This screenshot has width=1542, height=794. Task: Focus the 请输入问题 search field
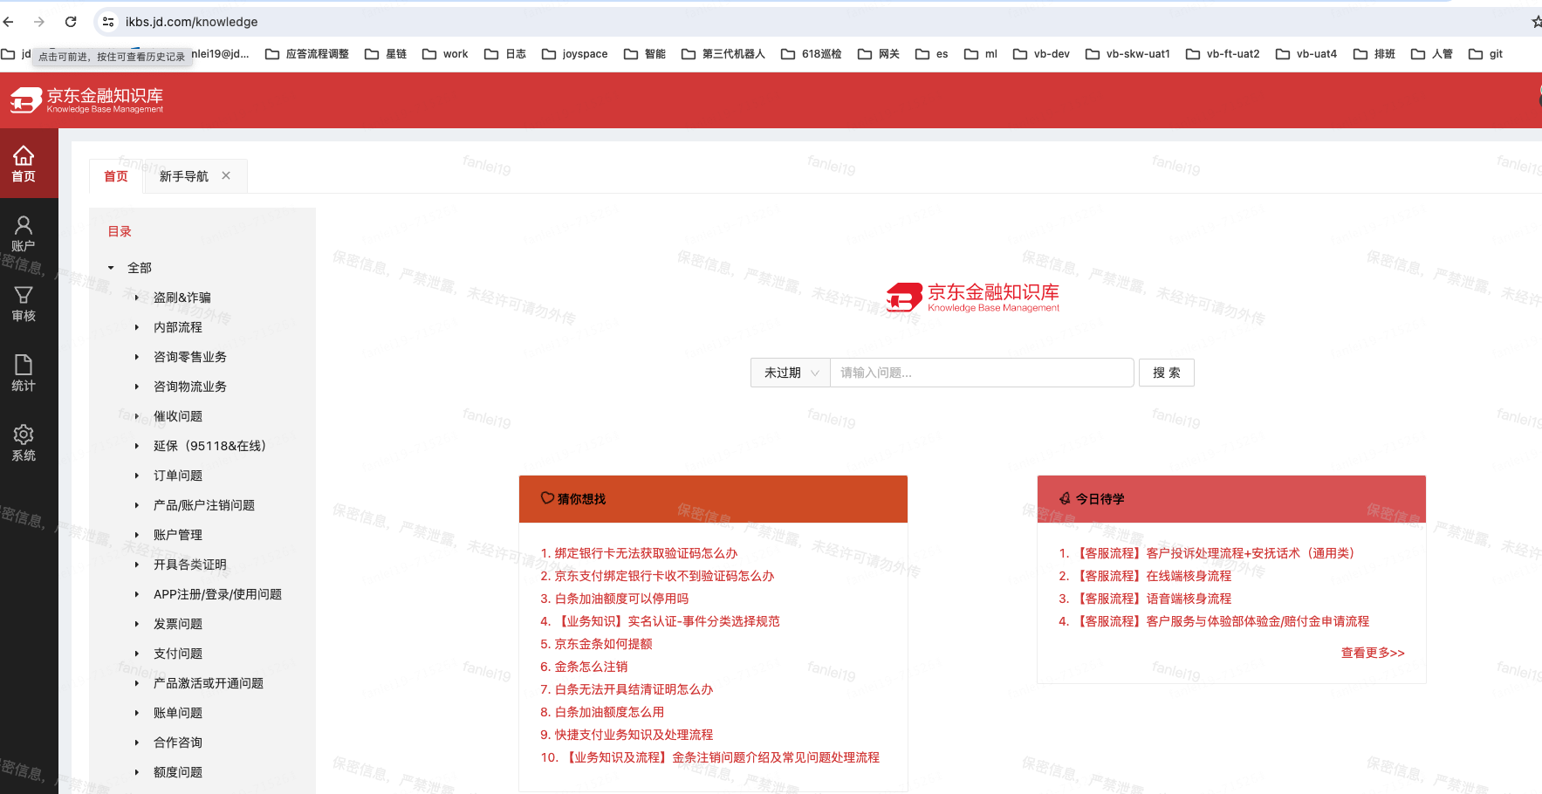tap(982, 373)
